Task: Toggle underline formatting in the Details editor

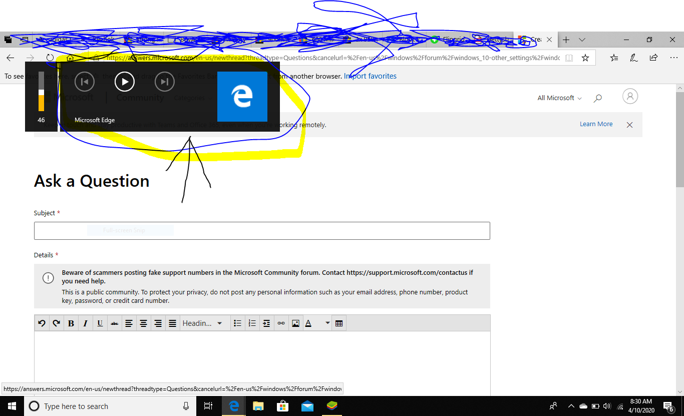Action: 100,323
